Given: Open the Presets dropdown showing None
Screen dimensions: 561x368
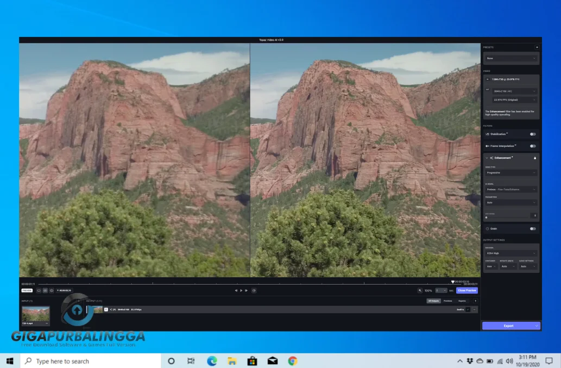Looking at the screenshot, I should (510, 58).
